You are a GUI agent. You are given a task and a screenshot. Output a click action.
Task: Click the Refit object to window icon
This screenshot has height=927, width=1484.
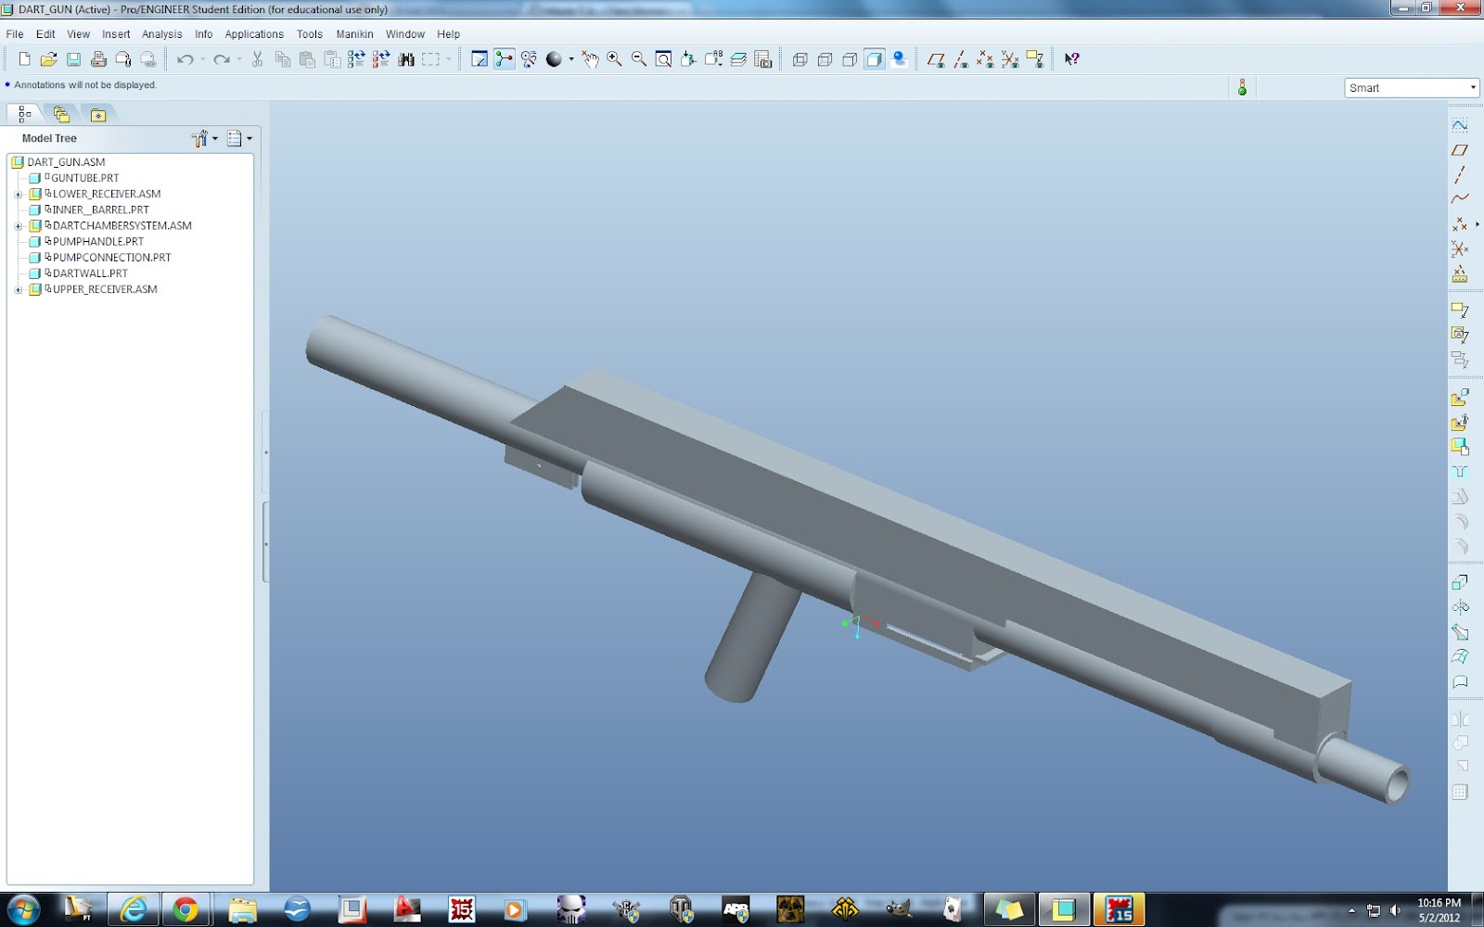tap(662, 58)
